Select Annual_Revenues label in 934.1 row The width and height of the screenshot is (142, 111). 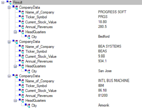39,61
